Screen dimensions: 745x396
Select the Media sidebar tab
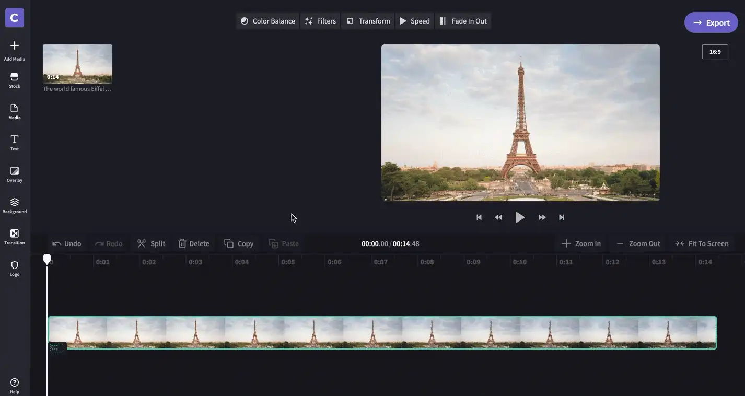coord(15,111)
